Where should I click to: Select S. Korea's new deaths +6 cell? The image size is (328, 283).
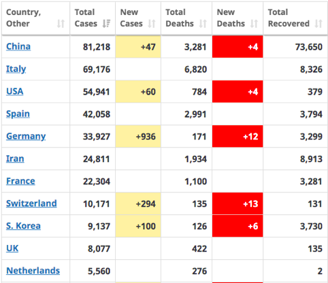tap(237, 226)
